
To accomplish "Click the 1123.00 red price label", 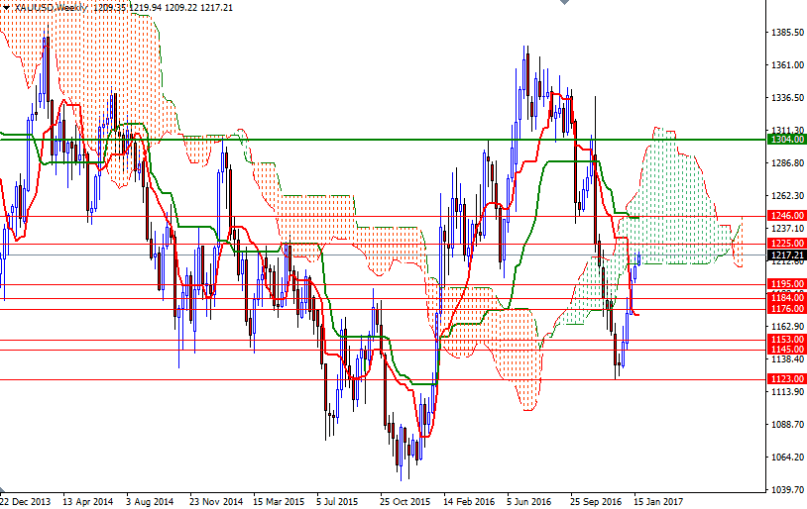I will tap(785, 379).
